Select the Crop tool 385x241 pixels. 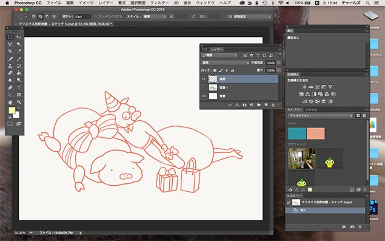point(10,52)
